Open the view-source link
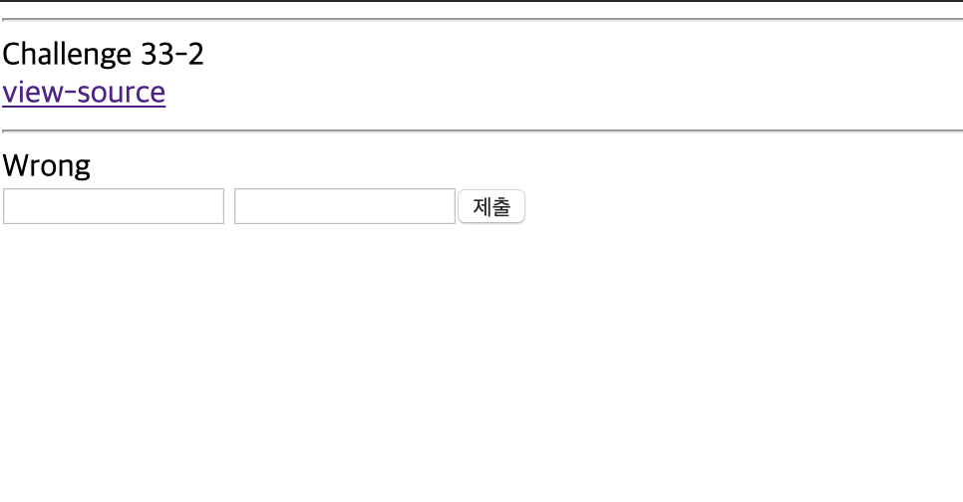The width and height of the screenshot is (963, 502). click(84, 92)
